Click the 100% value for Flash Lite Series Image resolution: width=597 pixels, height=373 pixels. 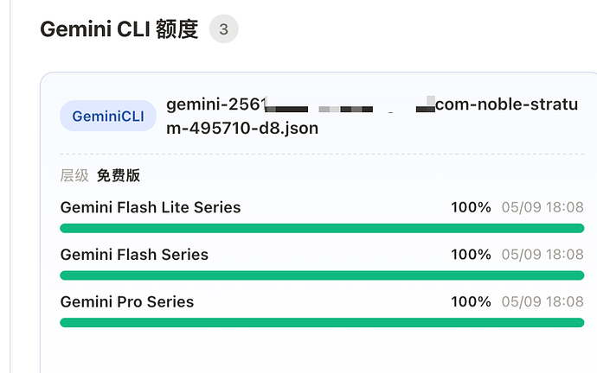click(x=471, y=207)
